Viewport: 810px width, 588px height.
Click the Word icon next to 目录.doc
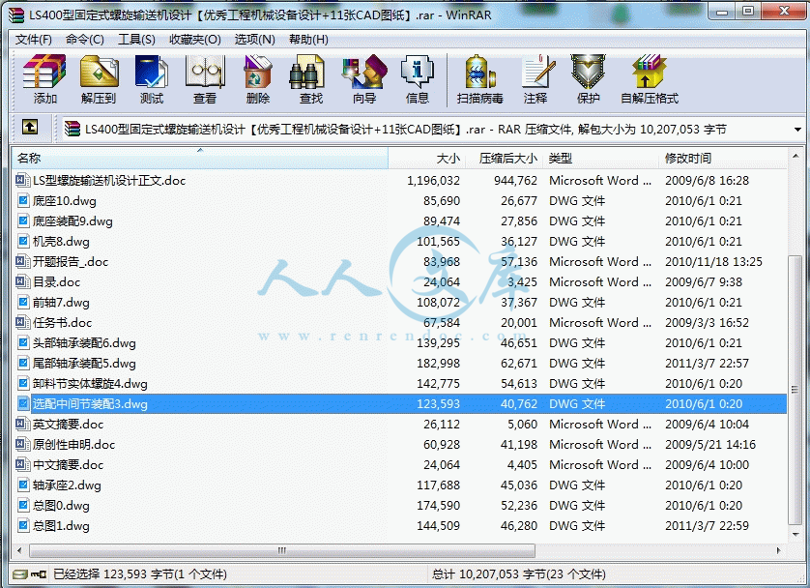[22, 281]
